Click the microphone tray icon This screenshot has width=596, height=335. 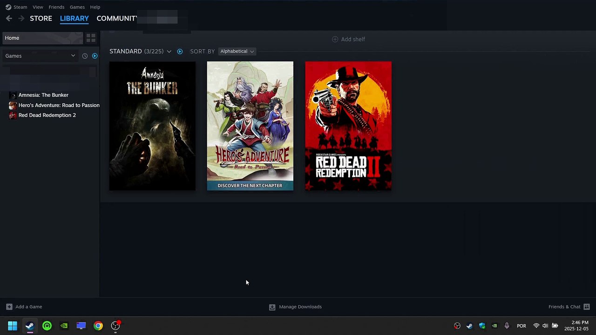tap(507, 326)
